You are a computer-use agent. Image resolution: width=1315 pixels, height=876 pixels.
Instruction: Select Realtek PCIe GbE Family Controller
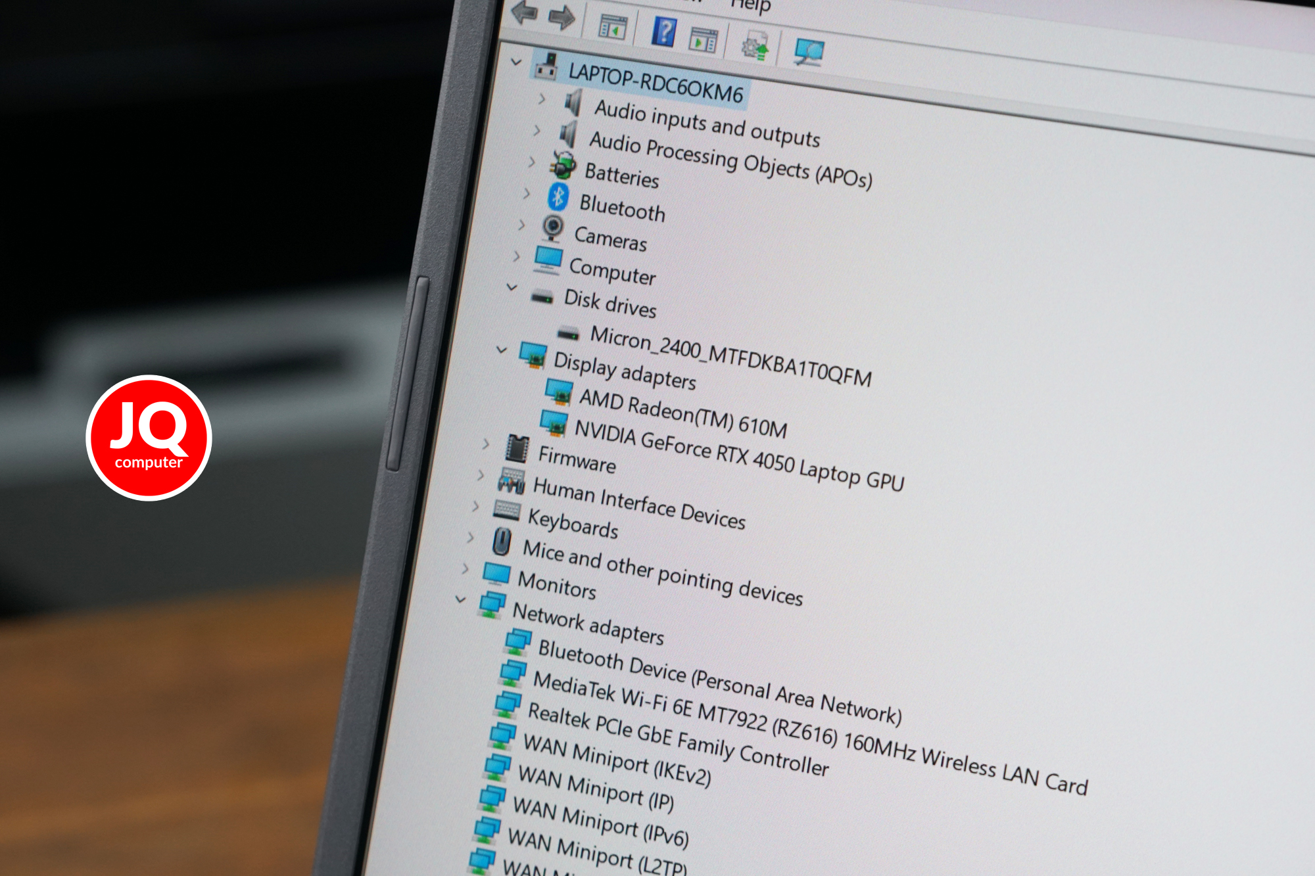click(678, 739)
